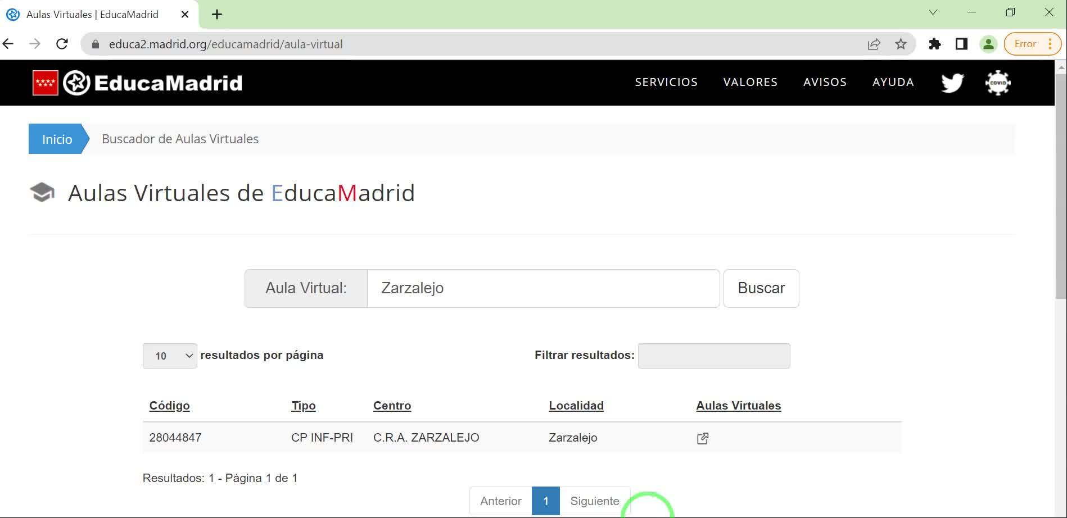Go forward in browser history
Image resolution: width=1067 pixels, height=518 pixels.
[35, 44]
